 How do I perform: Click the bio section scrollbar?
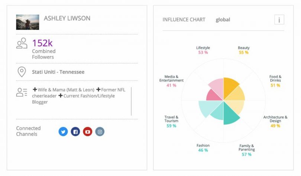pos(131,101)
